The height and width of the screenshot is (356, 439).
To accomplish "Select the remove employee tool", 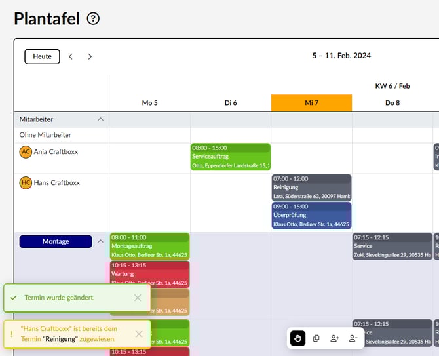I will [353, 338].
